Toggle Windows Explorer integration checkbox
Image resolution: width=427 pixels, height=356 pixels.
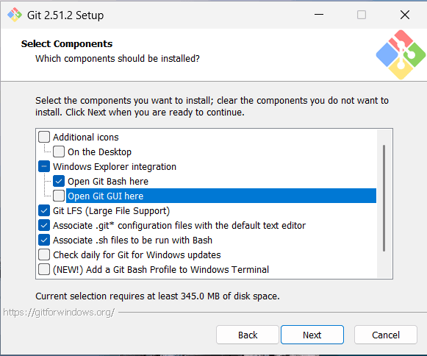tap(44, 166)
